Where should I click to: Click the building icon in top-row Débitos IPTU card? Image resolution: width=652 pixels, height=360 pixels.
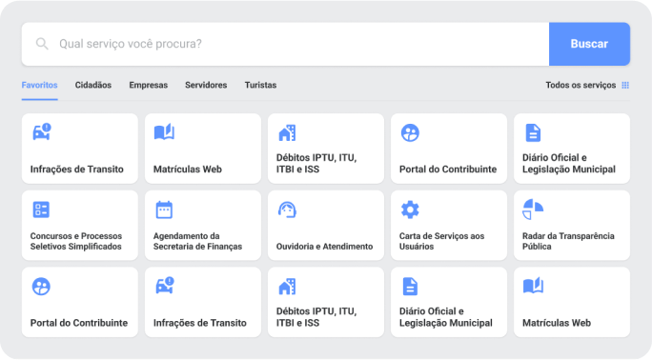[287, 133]
